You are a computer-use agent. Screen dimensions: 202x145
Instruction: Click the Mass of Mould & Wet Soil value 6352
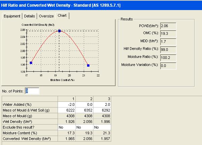84,110
